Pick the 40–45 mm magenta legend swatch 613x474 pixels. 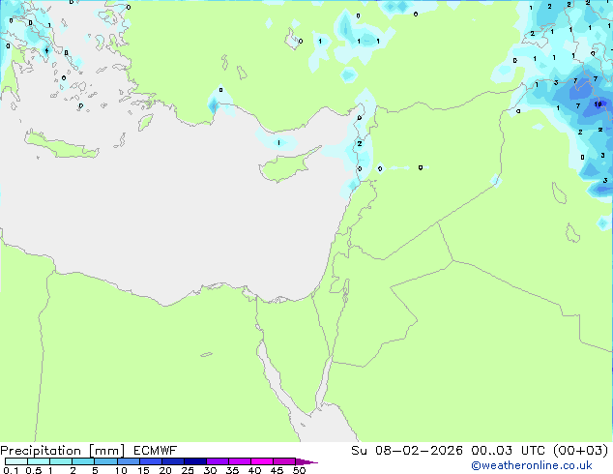[x=262, y=461]
